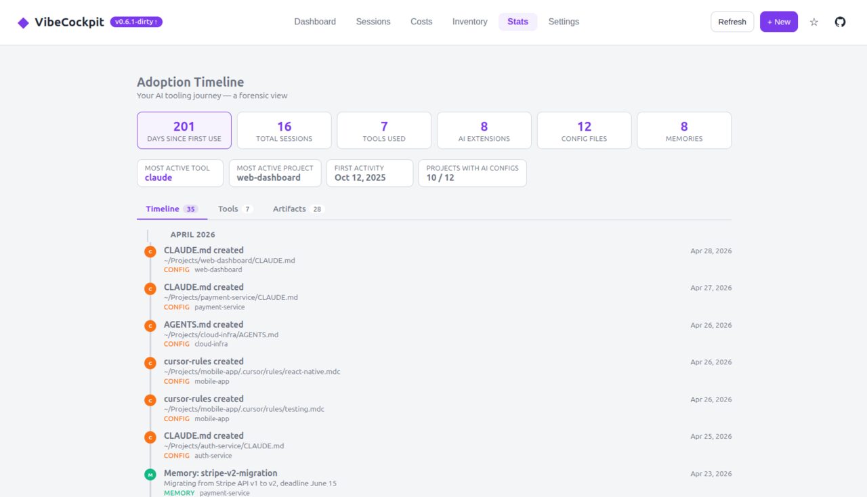This screenshot has width=867, height=497.
Task: Go to the Costs section
Action: click(x=421, y=22)
